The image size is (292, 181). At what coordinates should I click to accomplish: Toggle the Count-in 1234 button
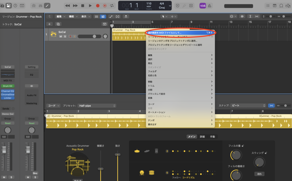coord(203,6)
